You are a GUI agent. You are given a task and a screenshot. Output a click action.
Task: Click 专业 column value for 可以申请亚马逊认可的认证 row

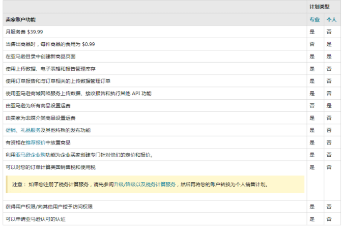(x=312, y=219)
